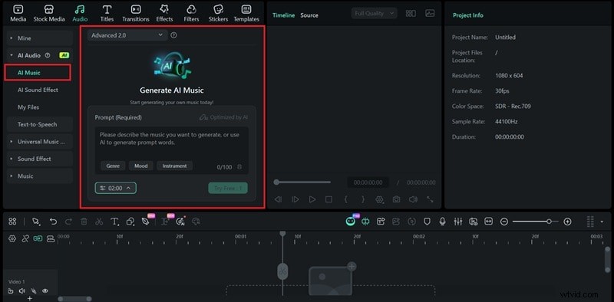614x302 pixels.
Task: Select the Media tab
Action: 18,13
